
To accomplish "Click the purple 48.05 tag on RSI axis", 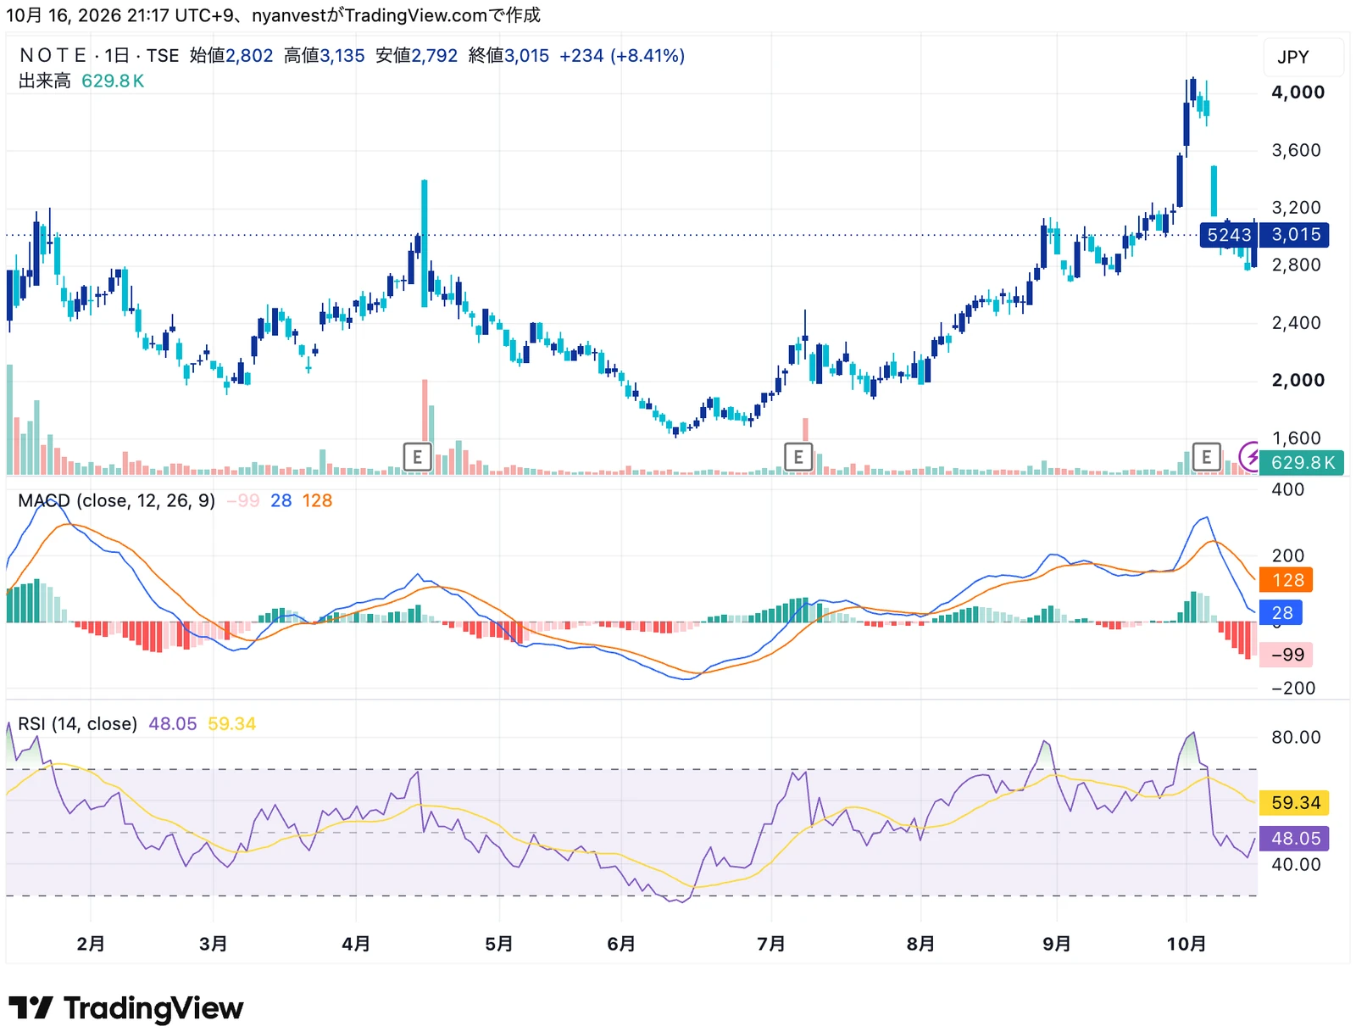I will point(1295,839).
